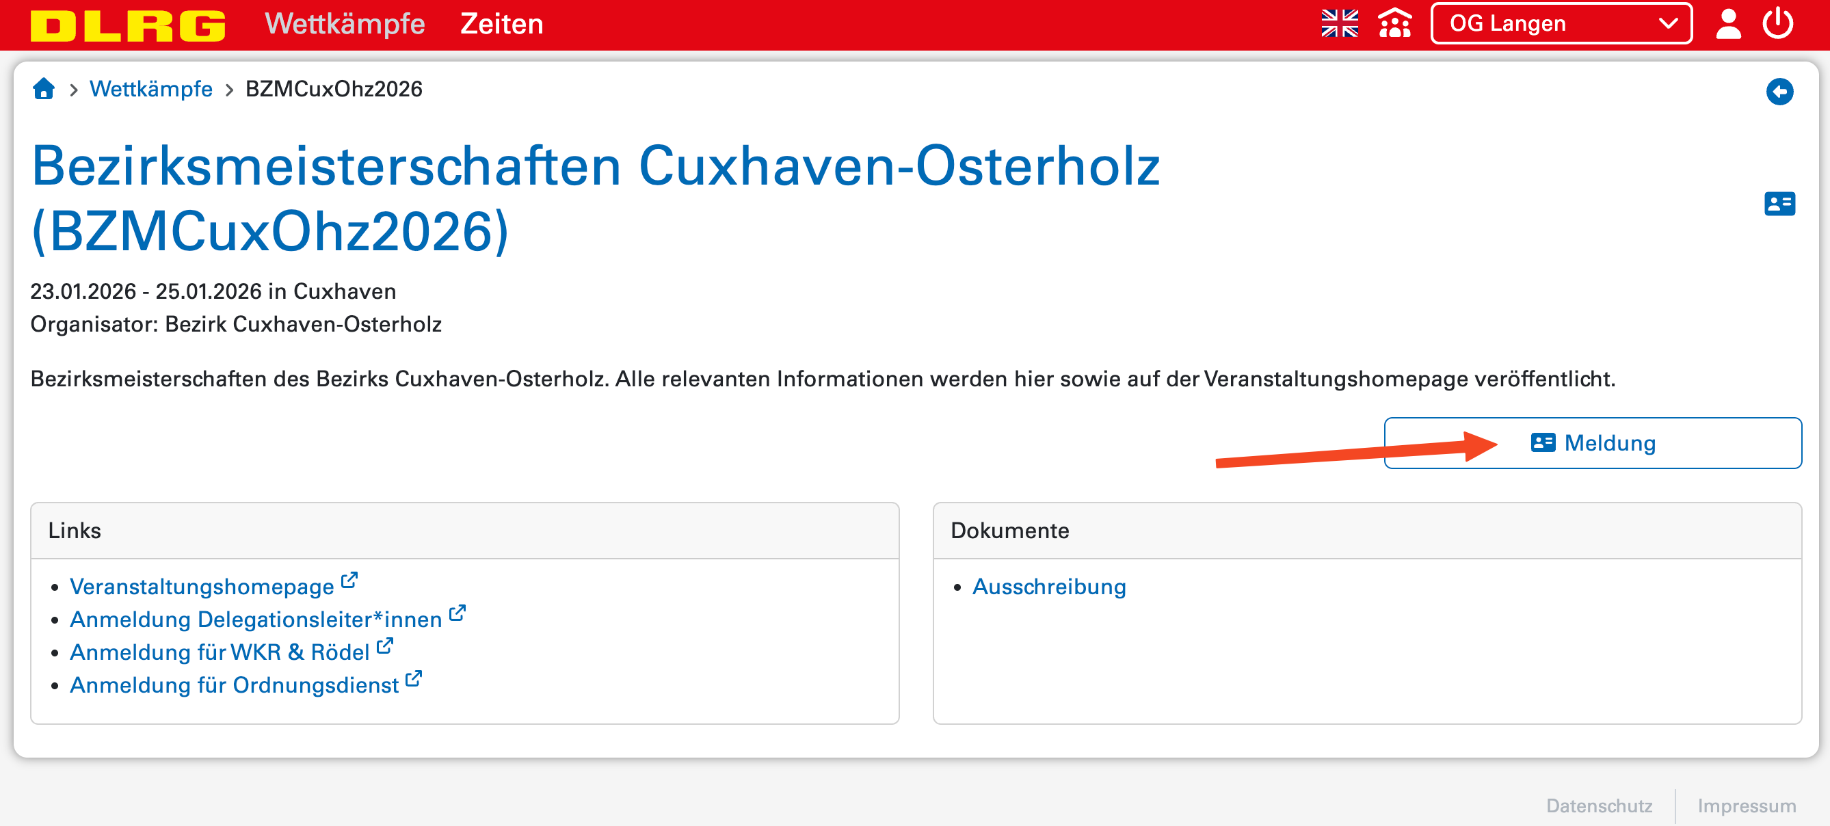Open Anmeldung für WKR & Rödel link
The height and width of the screenshot is (826, 1830).
click(x=220, y=652)
